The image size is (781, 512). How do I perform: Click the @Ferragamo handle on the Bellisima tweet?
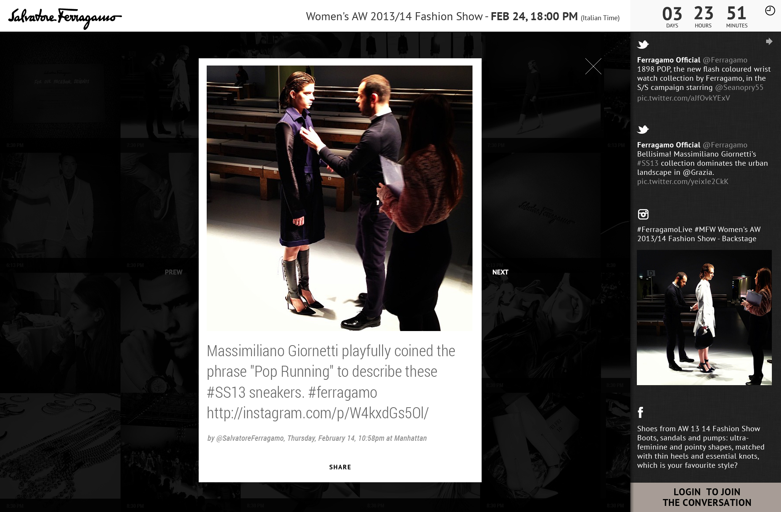(x=725, y=145)
